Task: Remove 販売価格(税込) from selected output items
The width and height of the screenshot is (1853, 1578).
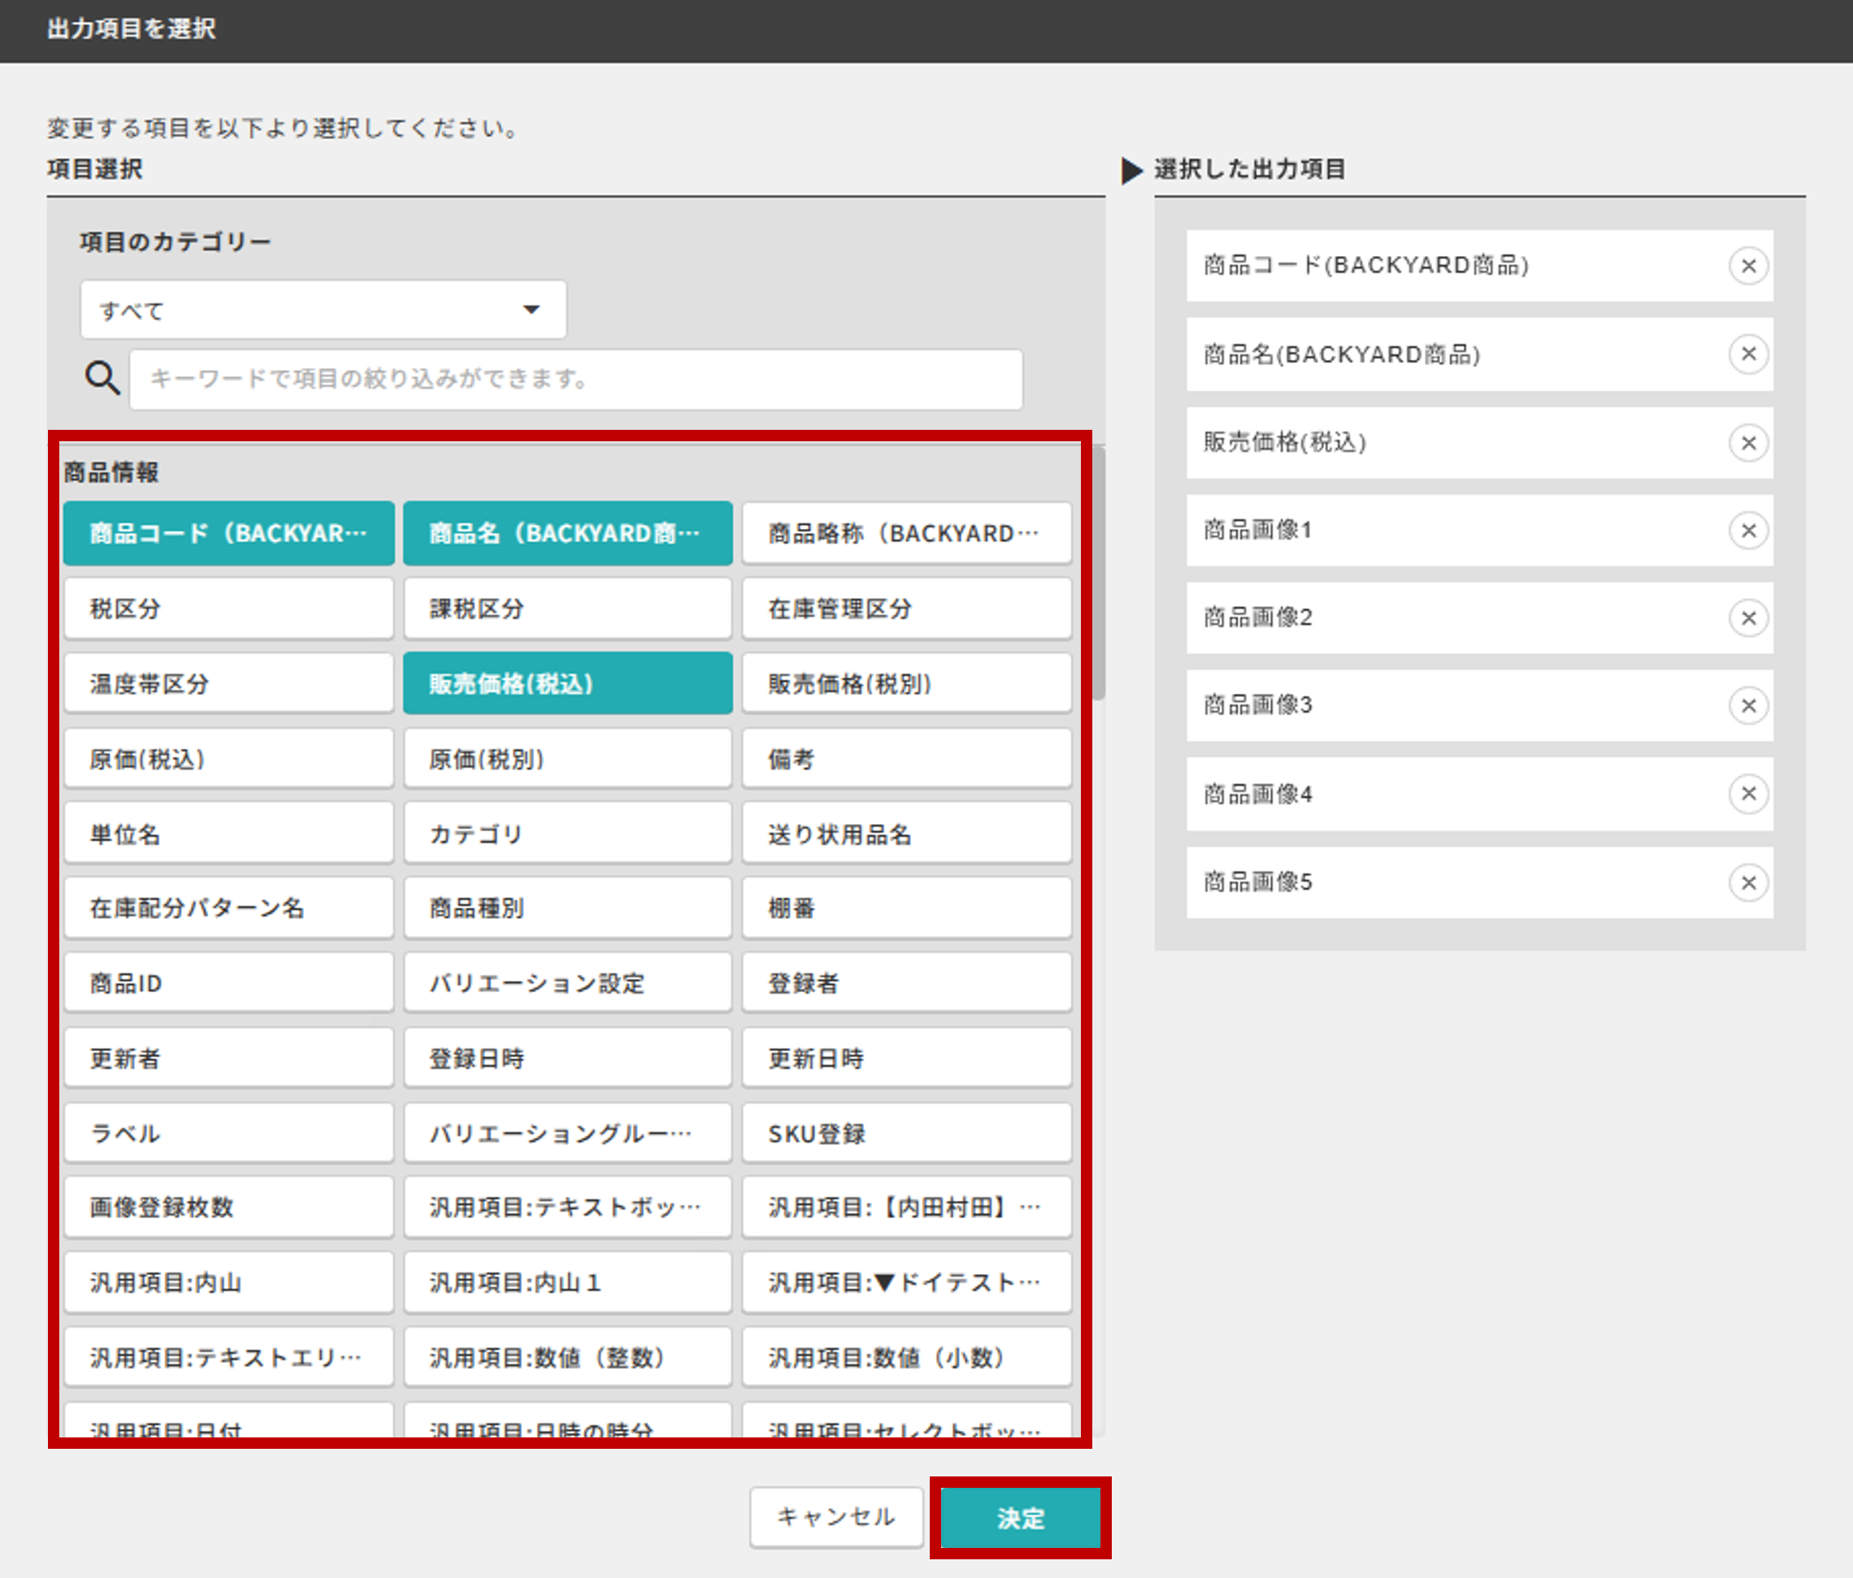Action: 1748,443
